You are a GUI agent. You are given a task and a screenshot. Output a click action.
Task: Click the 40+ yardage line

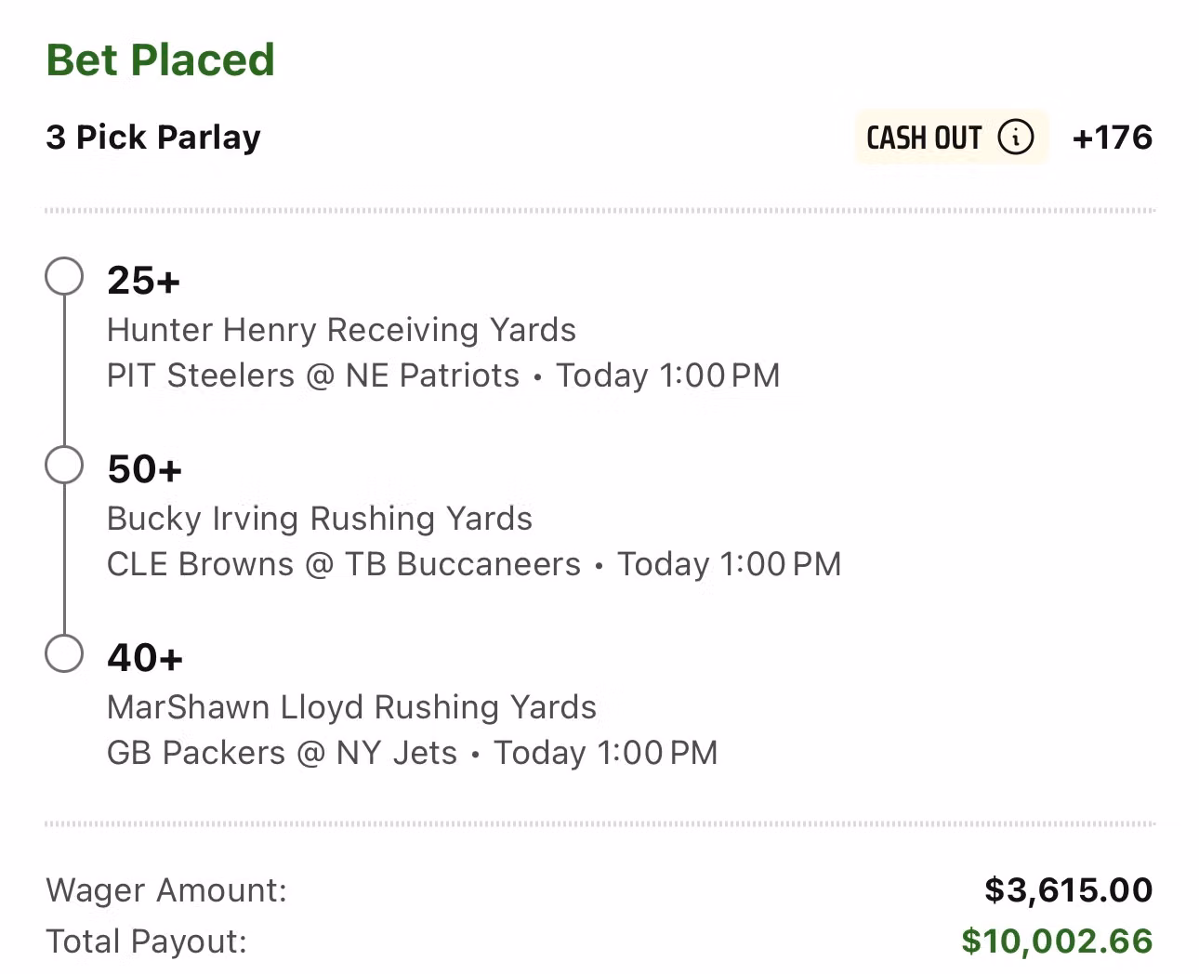coord(145,658)
